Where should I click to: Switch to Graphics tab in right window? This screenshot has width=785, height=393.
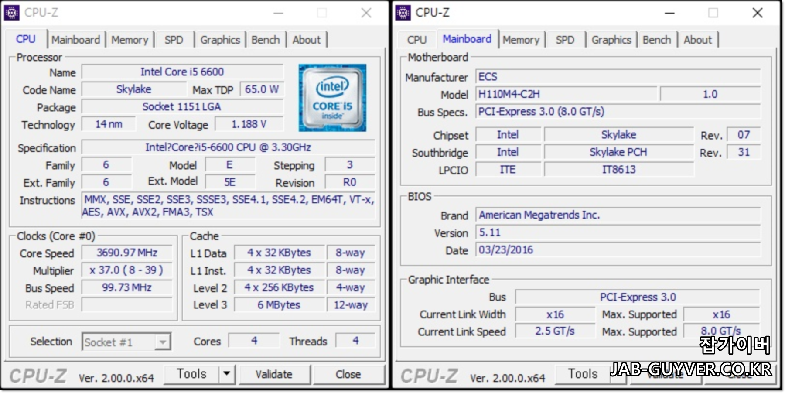pyautogui.click(x=611, y=40)
